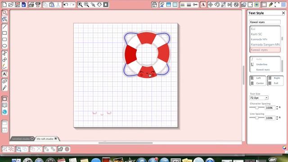The width and height of the screenshot is (288, 162).
Task: Select the Eraser tool
Action: (x=4, y=81)
